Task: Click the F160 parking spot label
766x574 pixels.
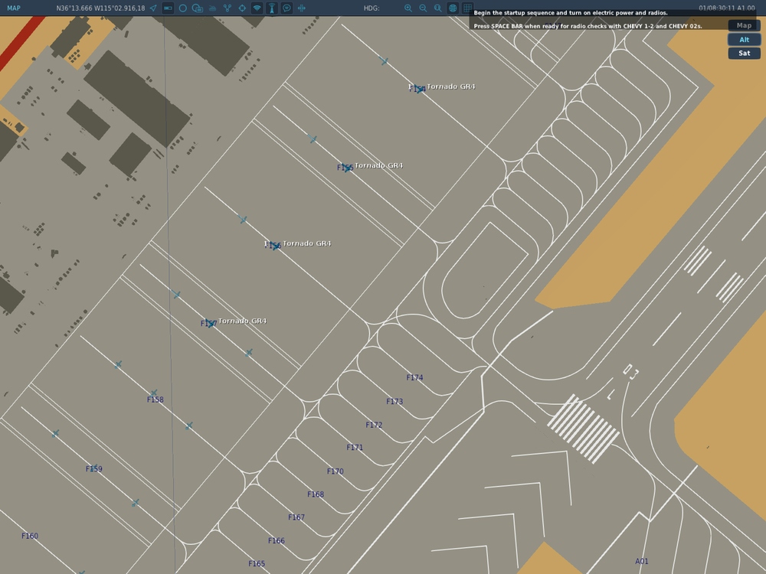Action: coord(30,536)
